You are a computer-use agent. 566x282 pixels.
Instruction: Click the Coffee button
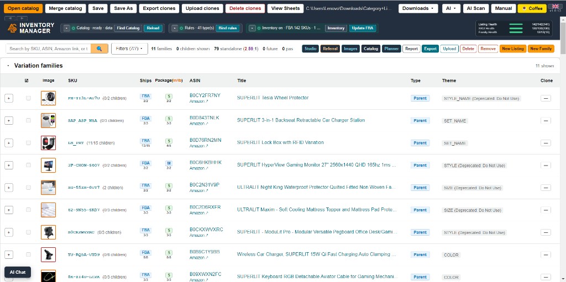pyautogui.click(x=532, y=8)
